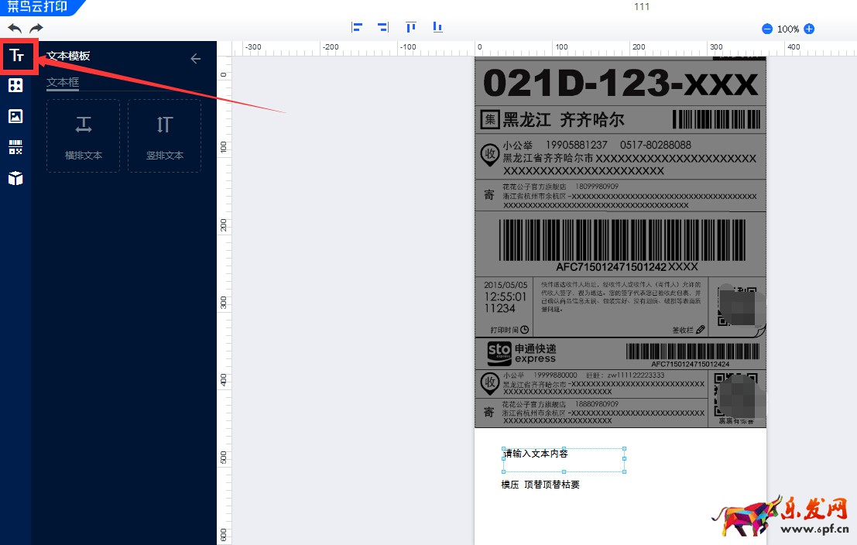
Task: Open the image tool in sidebar
Action: click(15, 116)
